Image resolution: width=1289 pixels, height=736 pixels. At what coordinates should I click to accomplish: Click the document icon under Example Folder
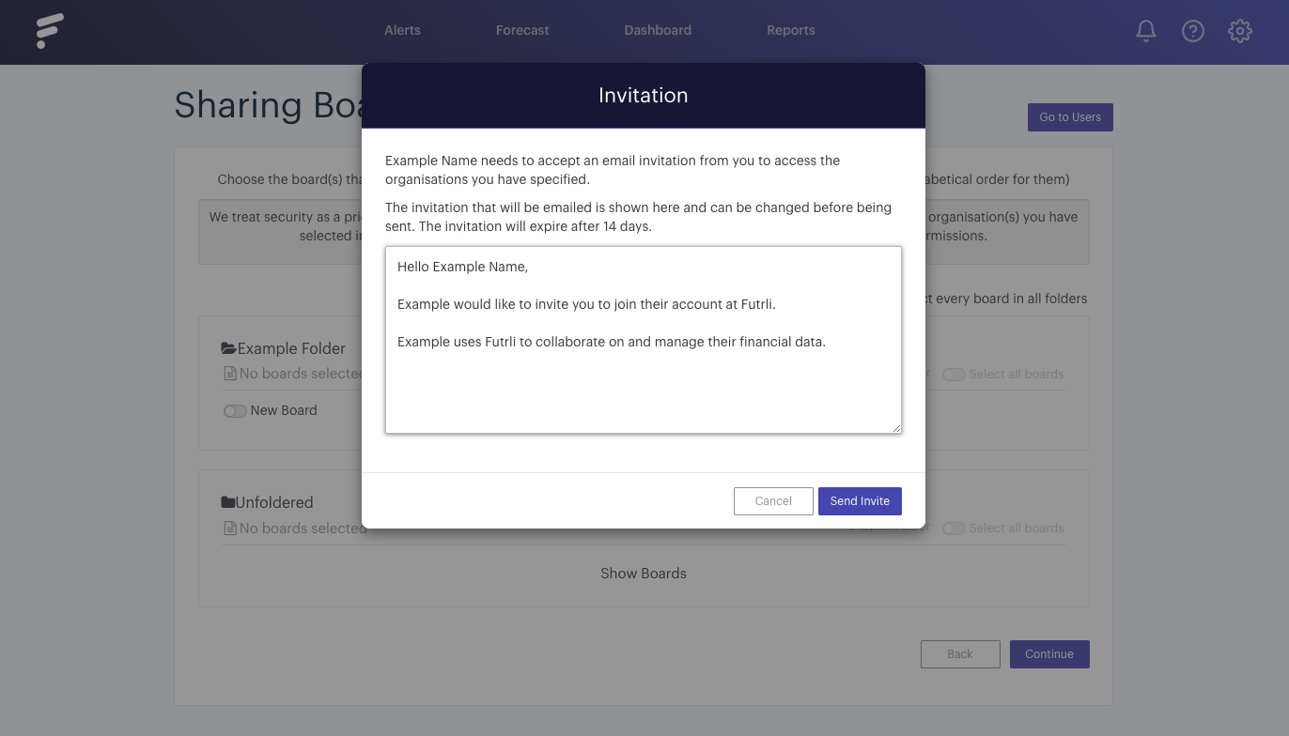(229, 374)
